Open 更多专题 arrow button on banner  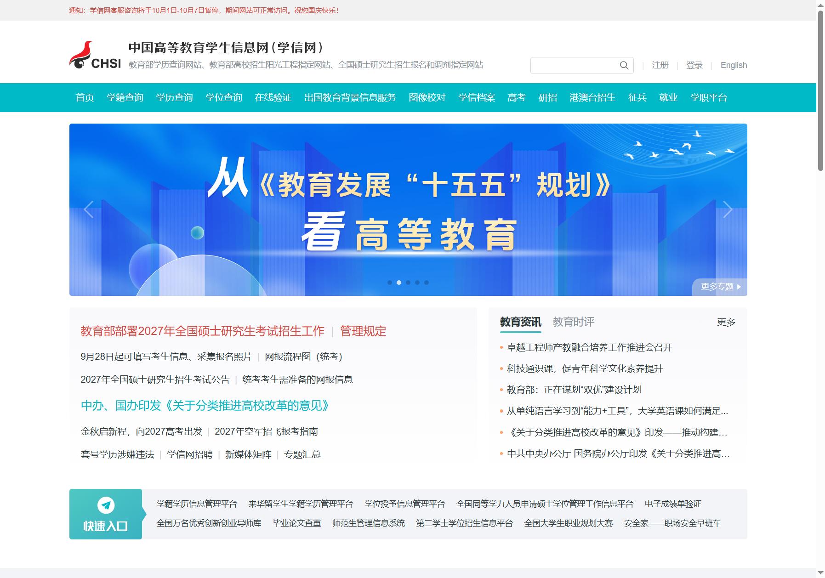[720, 287]
